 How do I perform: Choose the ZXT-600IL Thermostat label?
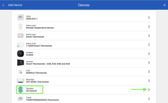pyautogui.click(x=38, y=82)
